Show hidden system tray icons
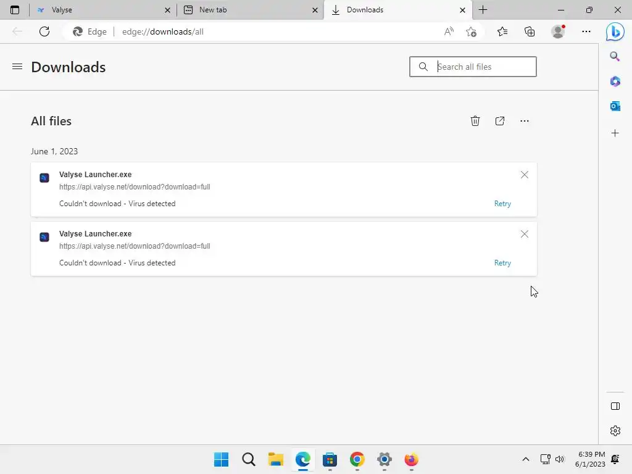Image resolution: width=632 pixels, height=474 pixels. (x=526, y=459)
